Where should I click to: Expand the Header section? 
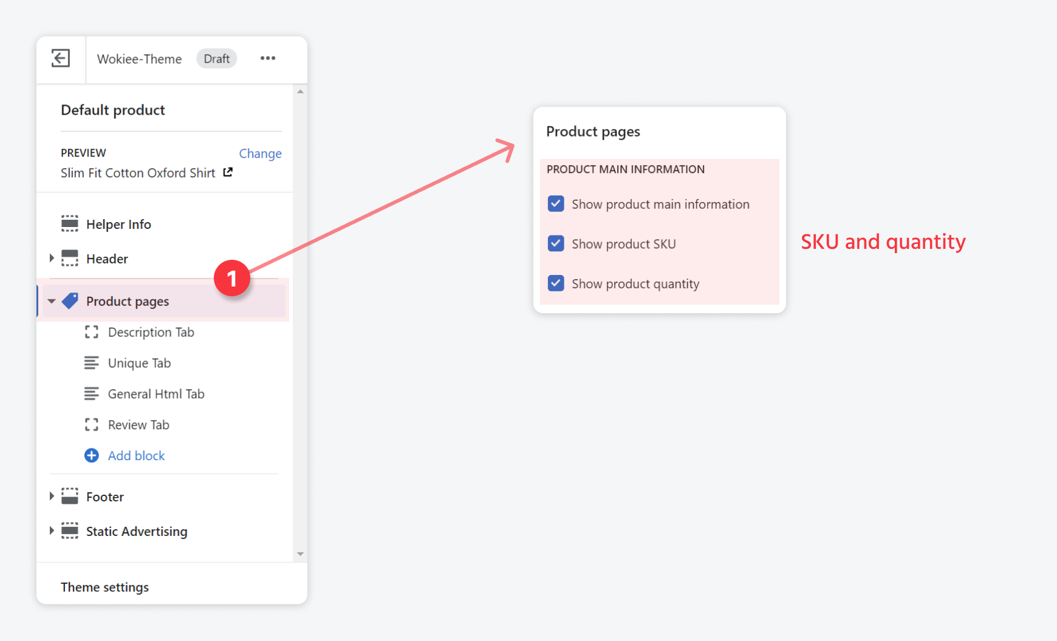point(52,258)
